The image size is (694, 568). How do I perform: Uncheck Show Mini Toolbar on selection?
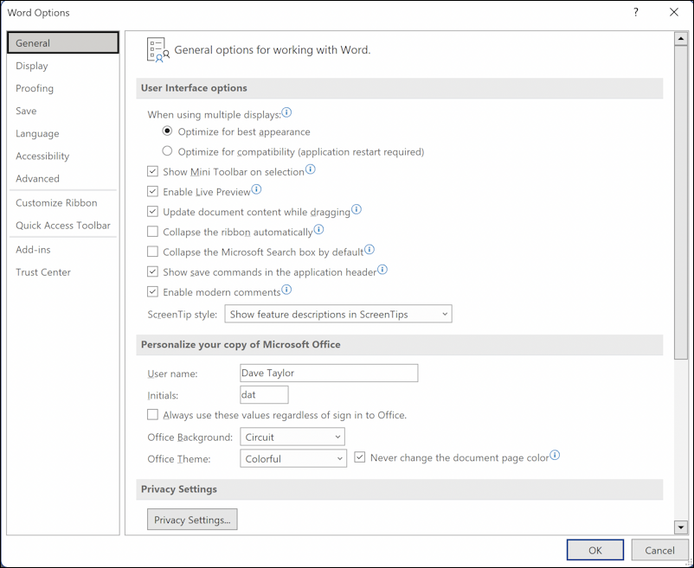[152, 171]
